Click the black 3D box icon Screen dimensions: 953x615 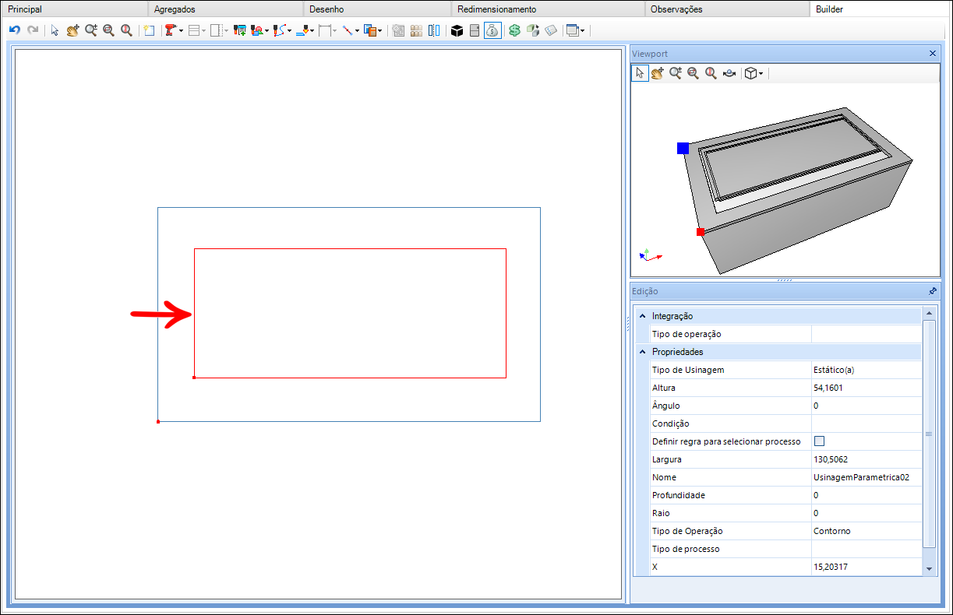[457, 30]
